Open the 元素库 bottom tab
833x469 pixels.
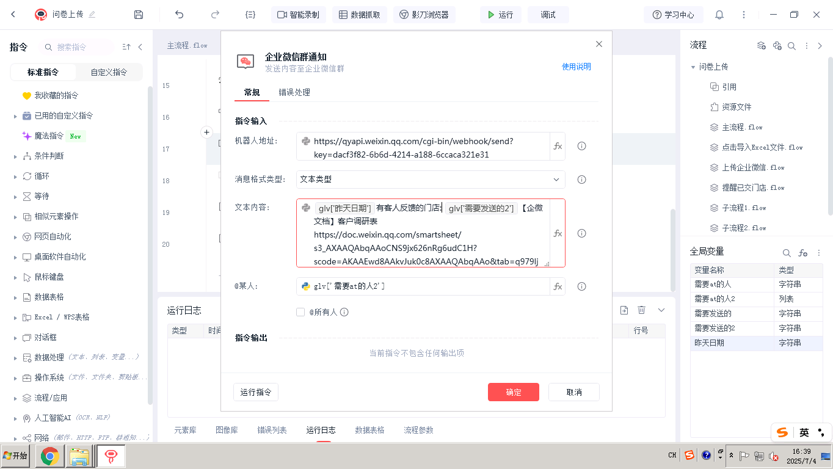tap(185, 430)
